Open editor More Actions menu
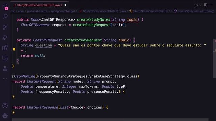This screenshot has width=216, height=121. pyautogui.click(x=211, y=5)
